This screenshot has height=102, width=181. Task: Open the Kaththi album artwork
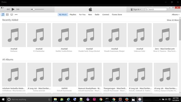[64, 75]
